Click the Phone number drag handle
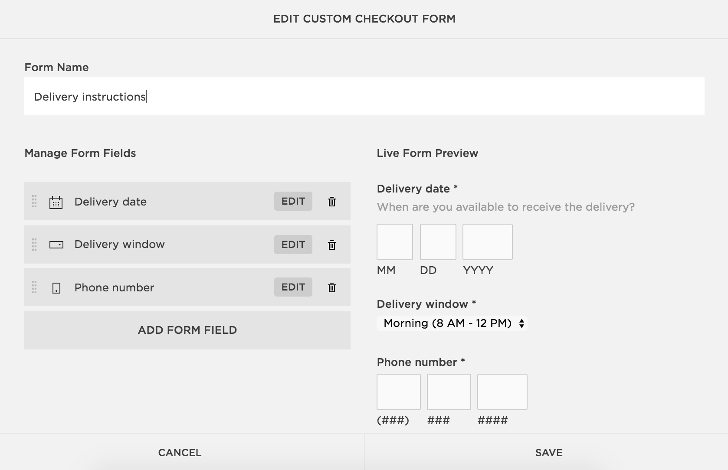Image resolution: width=728 pixels, height=470 pixels. [34, 287]
